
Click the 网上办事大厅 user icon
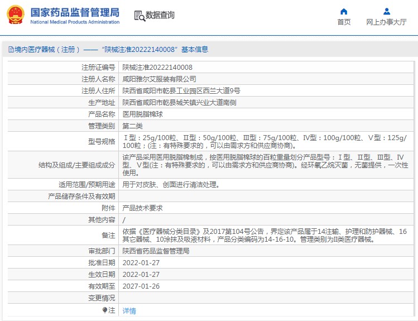tap(387, 12)
